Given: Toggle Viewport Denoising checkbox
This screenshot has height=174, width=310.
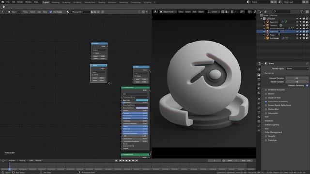Looking at the screenshot, I should [x=307, y=86].
